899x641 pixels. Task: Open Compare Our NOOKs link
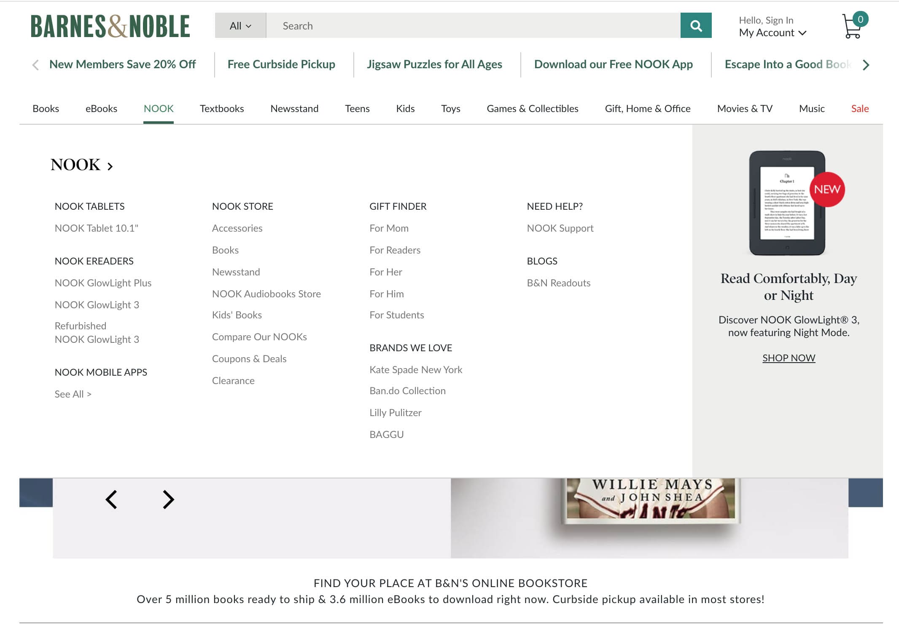click(259, 337)
